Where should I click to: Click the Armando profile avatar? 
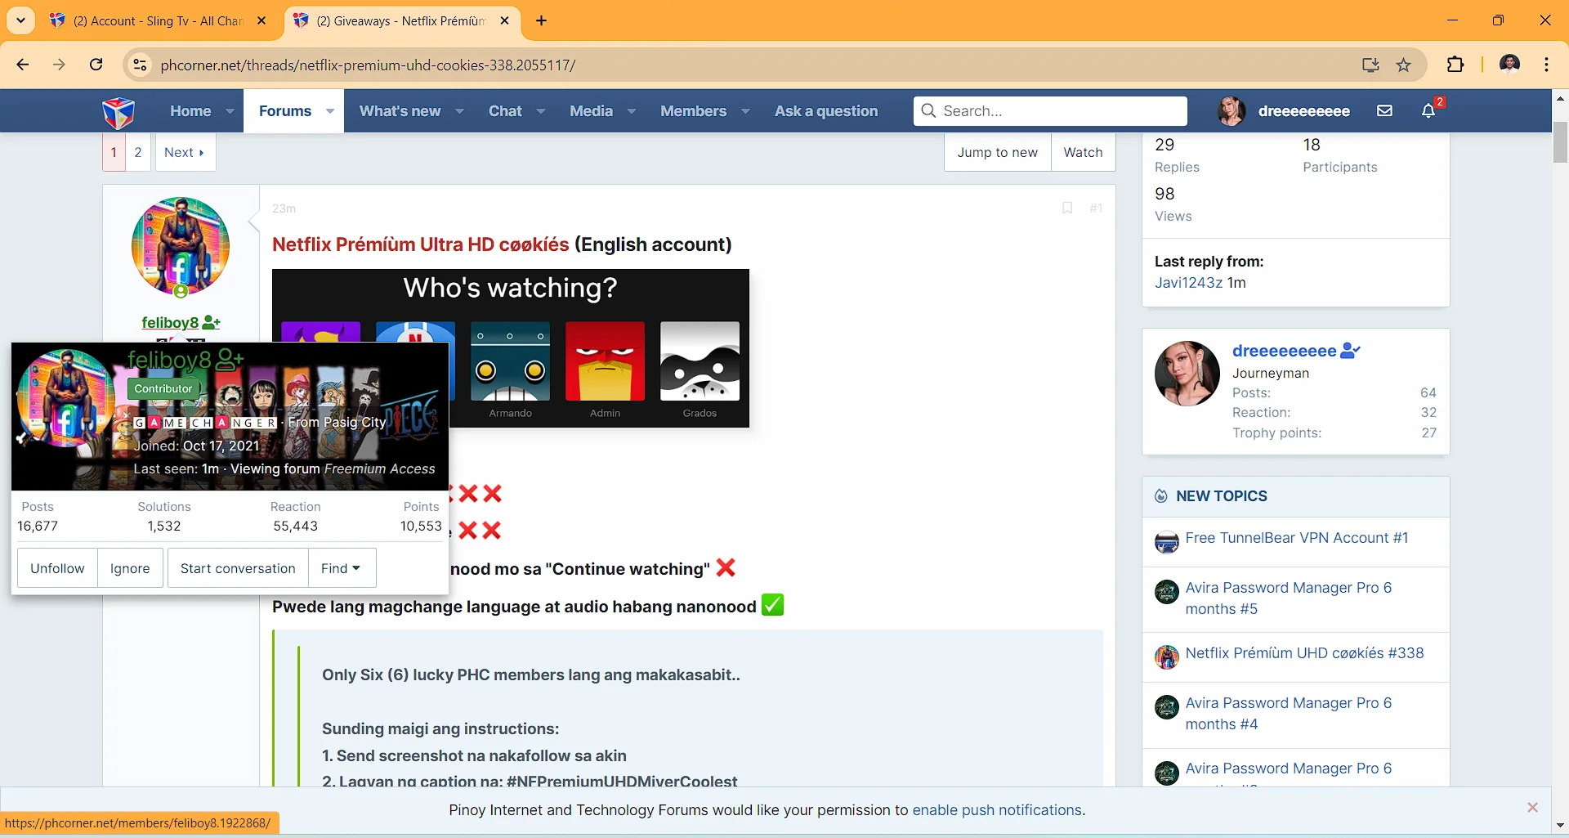click(510, 361)
